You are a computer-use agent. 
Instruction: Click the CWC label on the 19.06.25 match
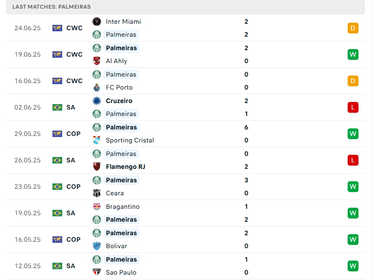pyautogui.click(x=75, y=54)
